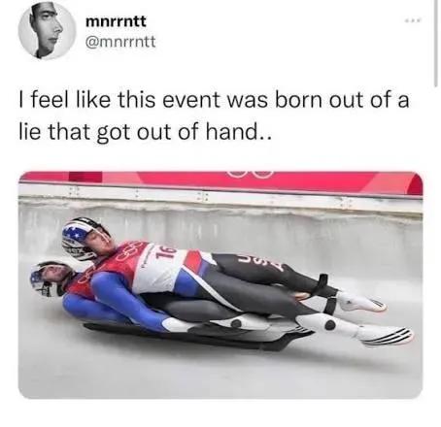
Task: Click the black ankle strap on the boot
Action: click(x=329, y=306)
